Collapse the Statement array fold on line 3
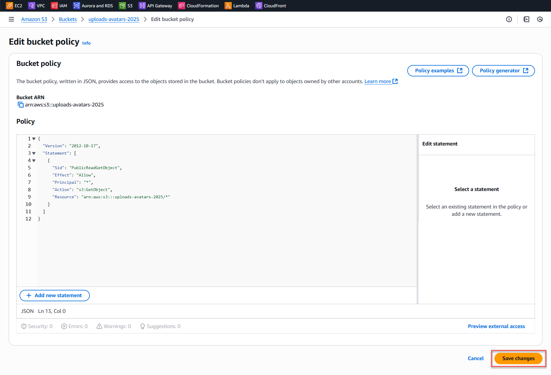This screenshot has height=375, width=551. pyautogui.click(x=34, y=153)
